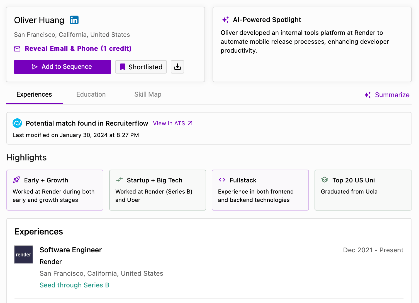Click the Render company logo

(x=24, y=255)
